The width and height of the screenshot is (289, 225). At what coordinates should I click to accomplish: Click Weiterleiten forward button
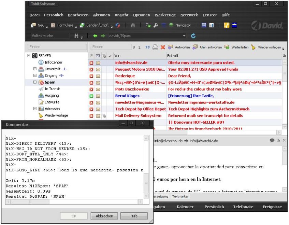click(x=236, y=47)
